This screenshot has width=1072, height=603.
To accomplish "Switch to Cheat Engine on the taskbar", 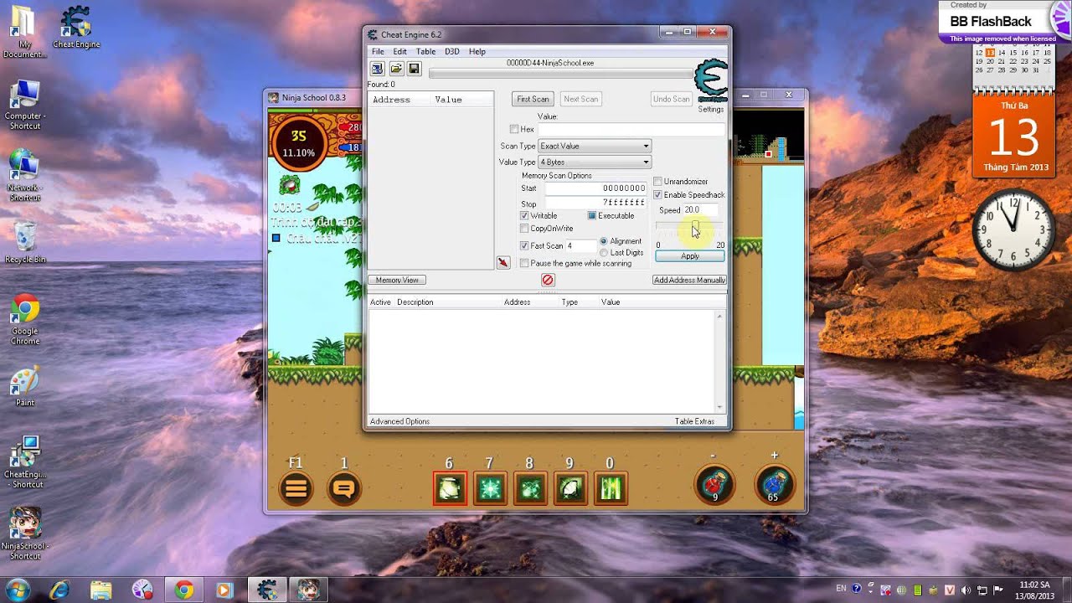I will 268,590.
